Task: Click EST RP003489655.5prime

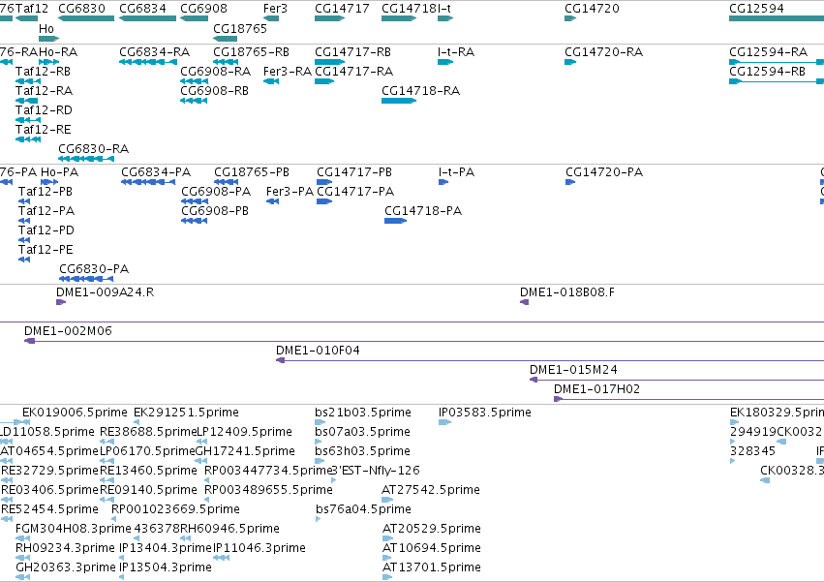Action: (268, 490)
